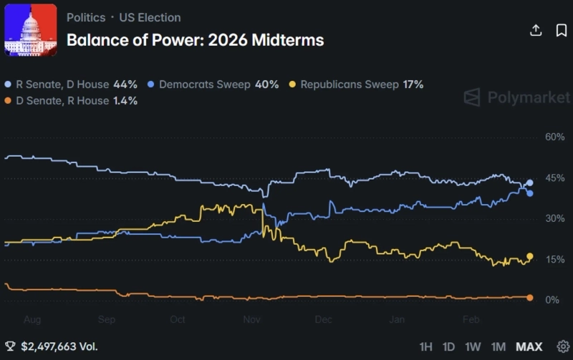Viewport: 573px width, 360px height.
Task: Click the yellow Republicans Sweep endpoint marker
Action: (x=530, y=256)
